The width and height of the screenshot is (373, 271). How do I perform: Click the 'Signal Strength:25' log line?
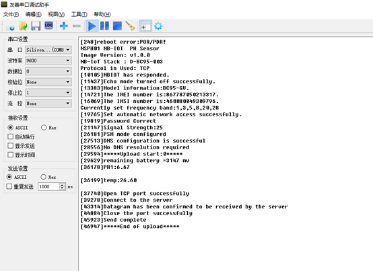[x=122, y=128]
